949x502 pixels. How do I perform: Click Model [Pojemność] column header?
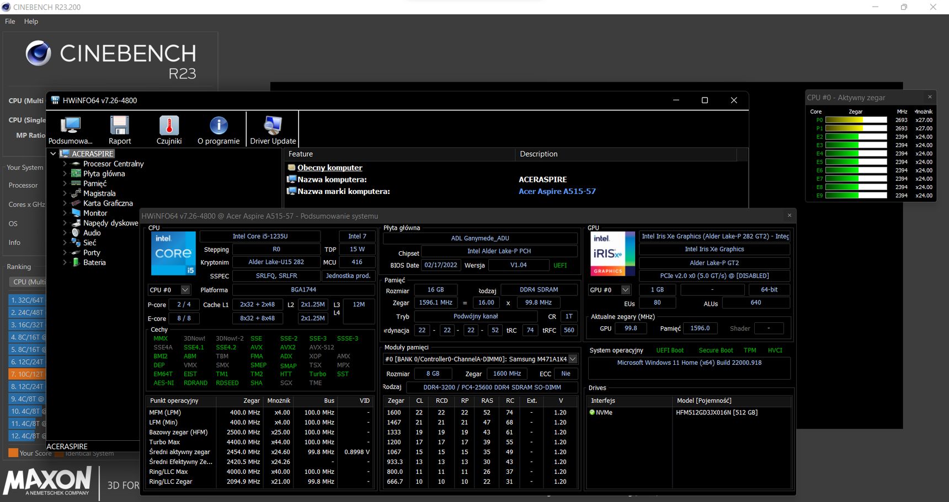point(731,401)
